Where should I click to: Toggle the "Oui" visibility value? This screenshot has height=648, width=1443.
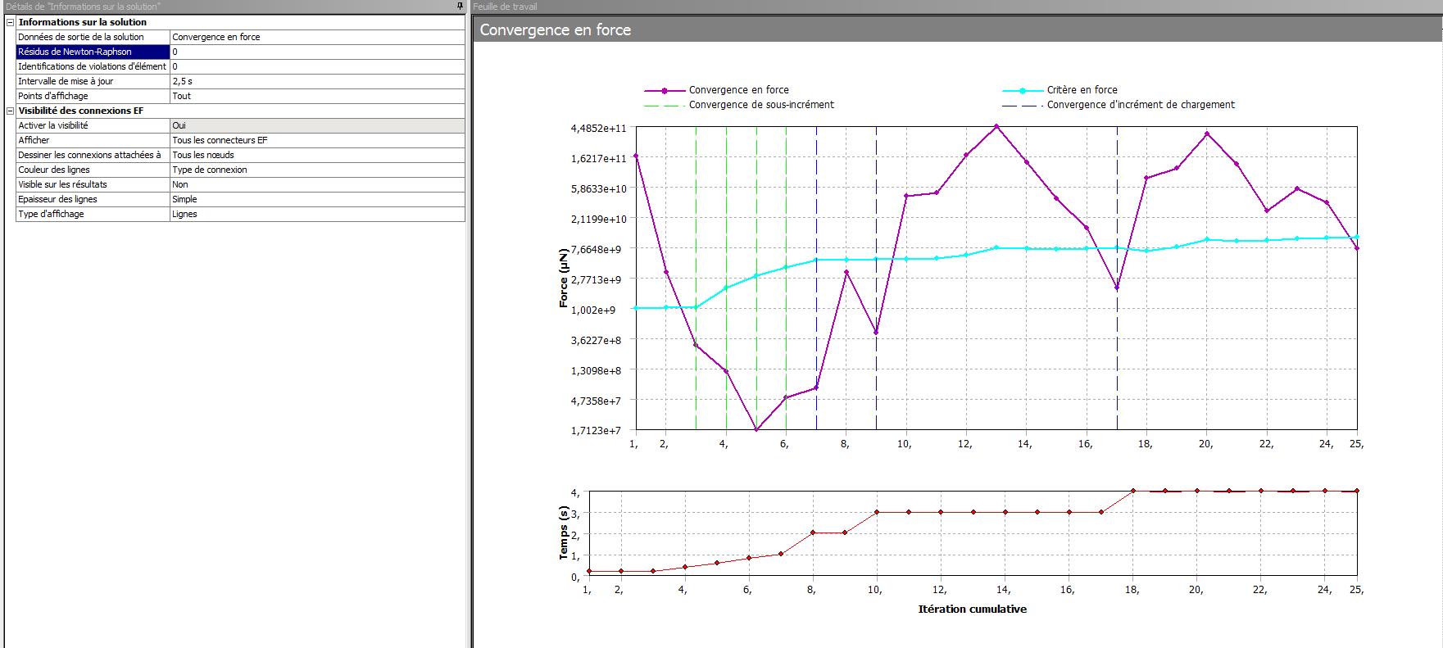317,125
